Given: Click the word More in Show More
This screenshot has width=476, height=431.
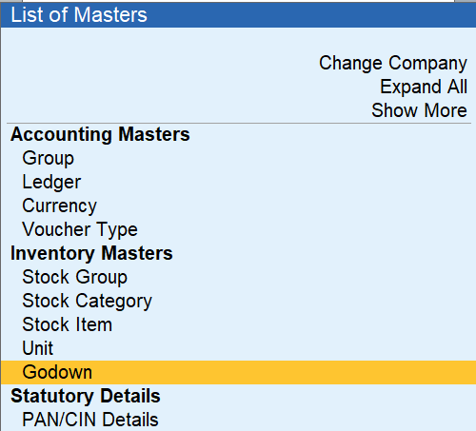Looking at the screenshot, I should point(446,110).
